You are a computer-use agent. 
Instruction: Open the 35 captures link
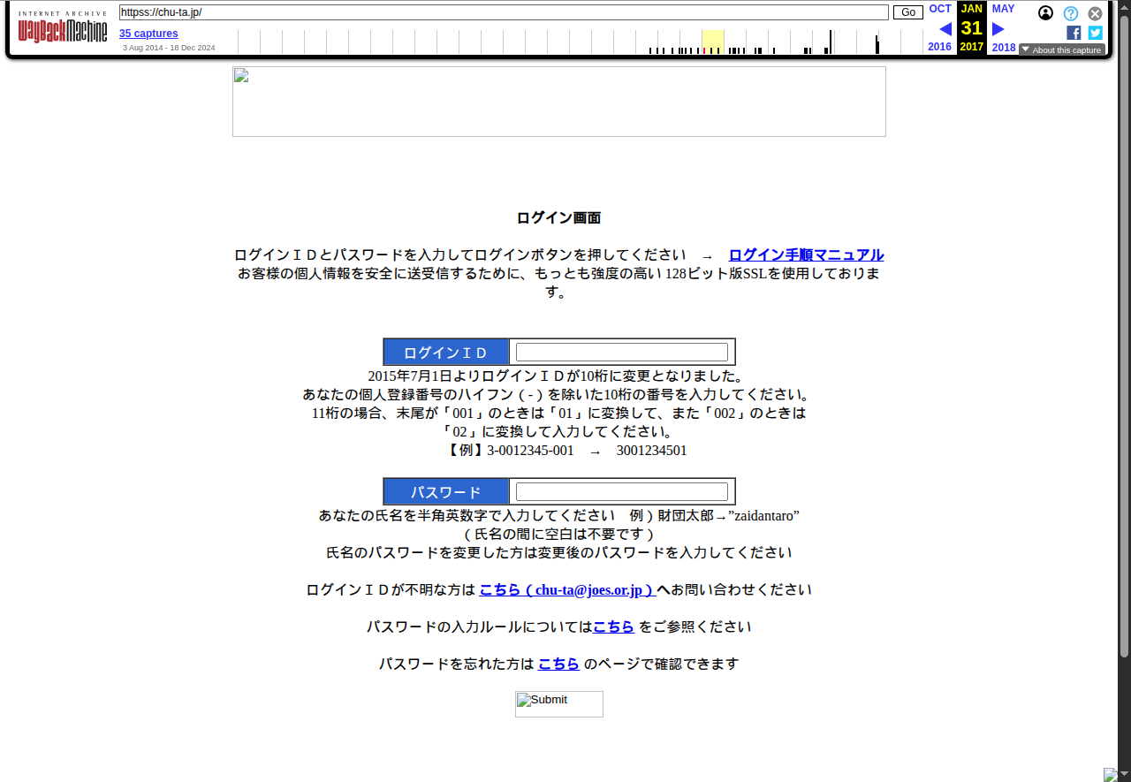[x=148, y=34]
